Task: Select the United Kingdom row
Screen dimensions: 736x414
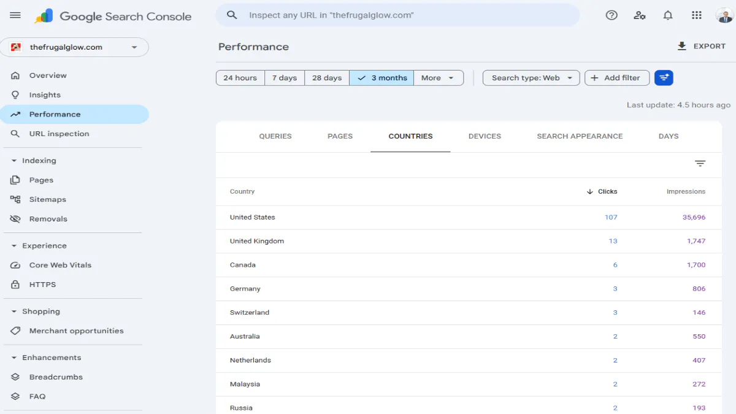Action: click(x=469, y=242)
